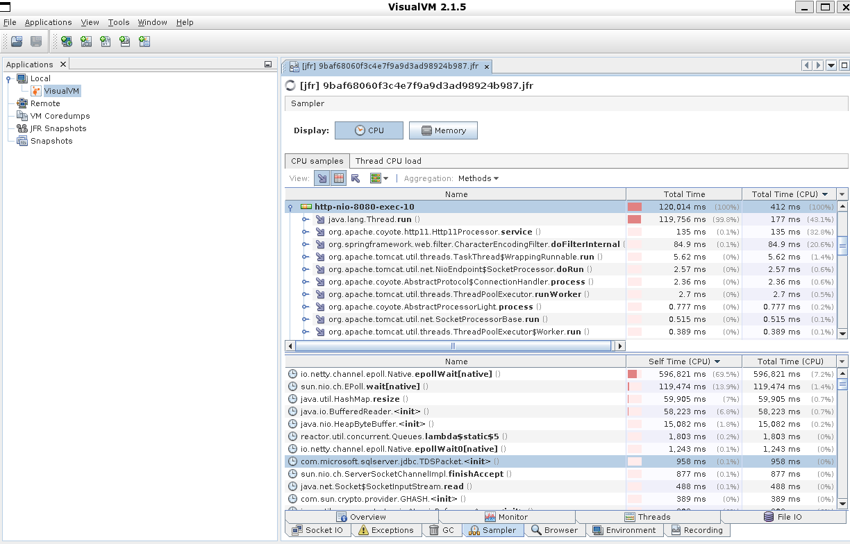This screenshot has width=850, height=544.
Task: Select the TDSPacket.<init> row
Action: pyautogui.click(x=561, y=461)
